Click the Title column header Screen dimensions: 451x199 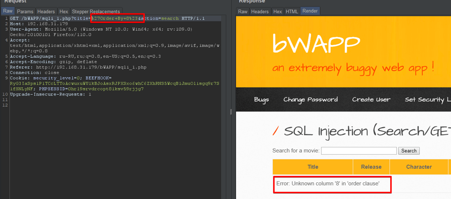[313, 167]
